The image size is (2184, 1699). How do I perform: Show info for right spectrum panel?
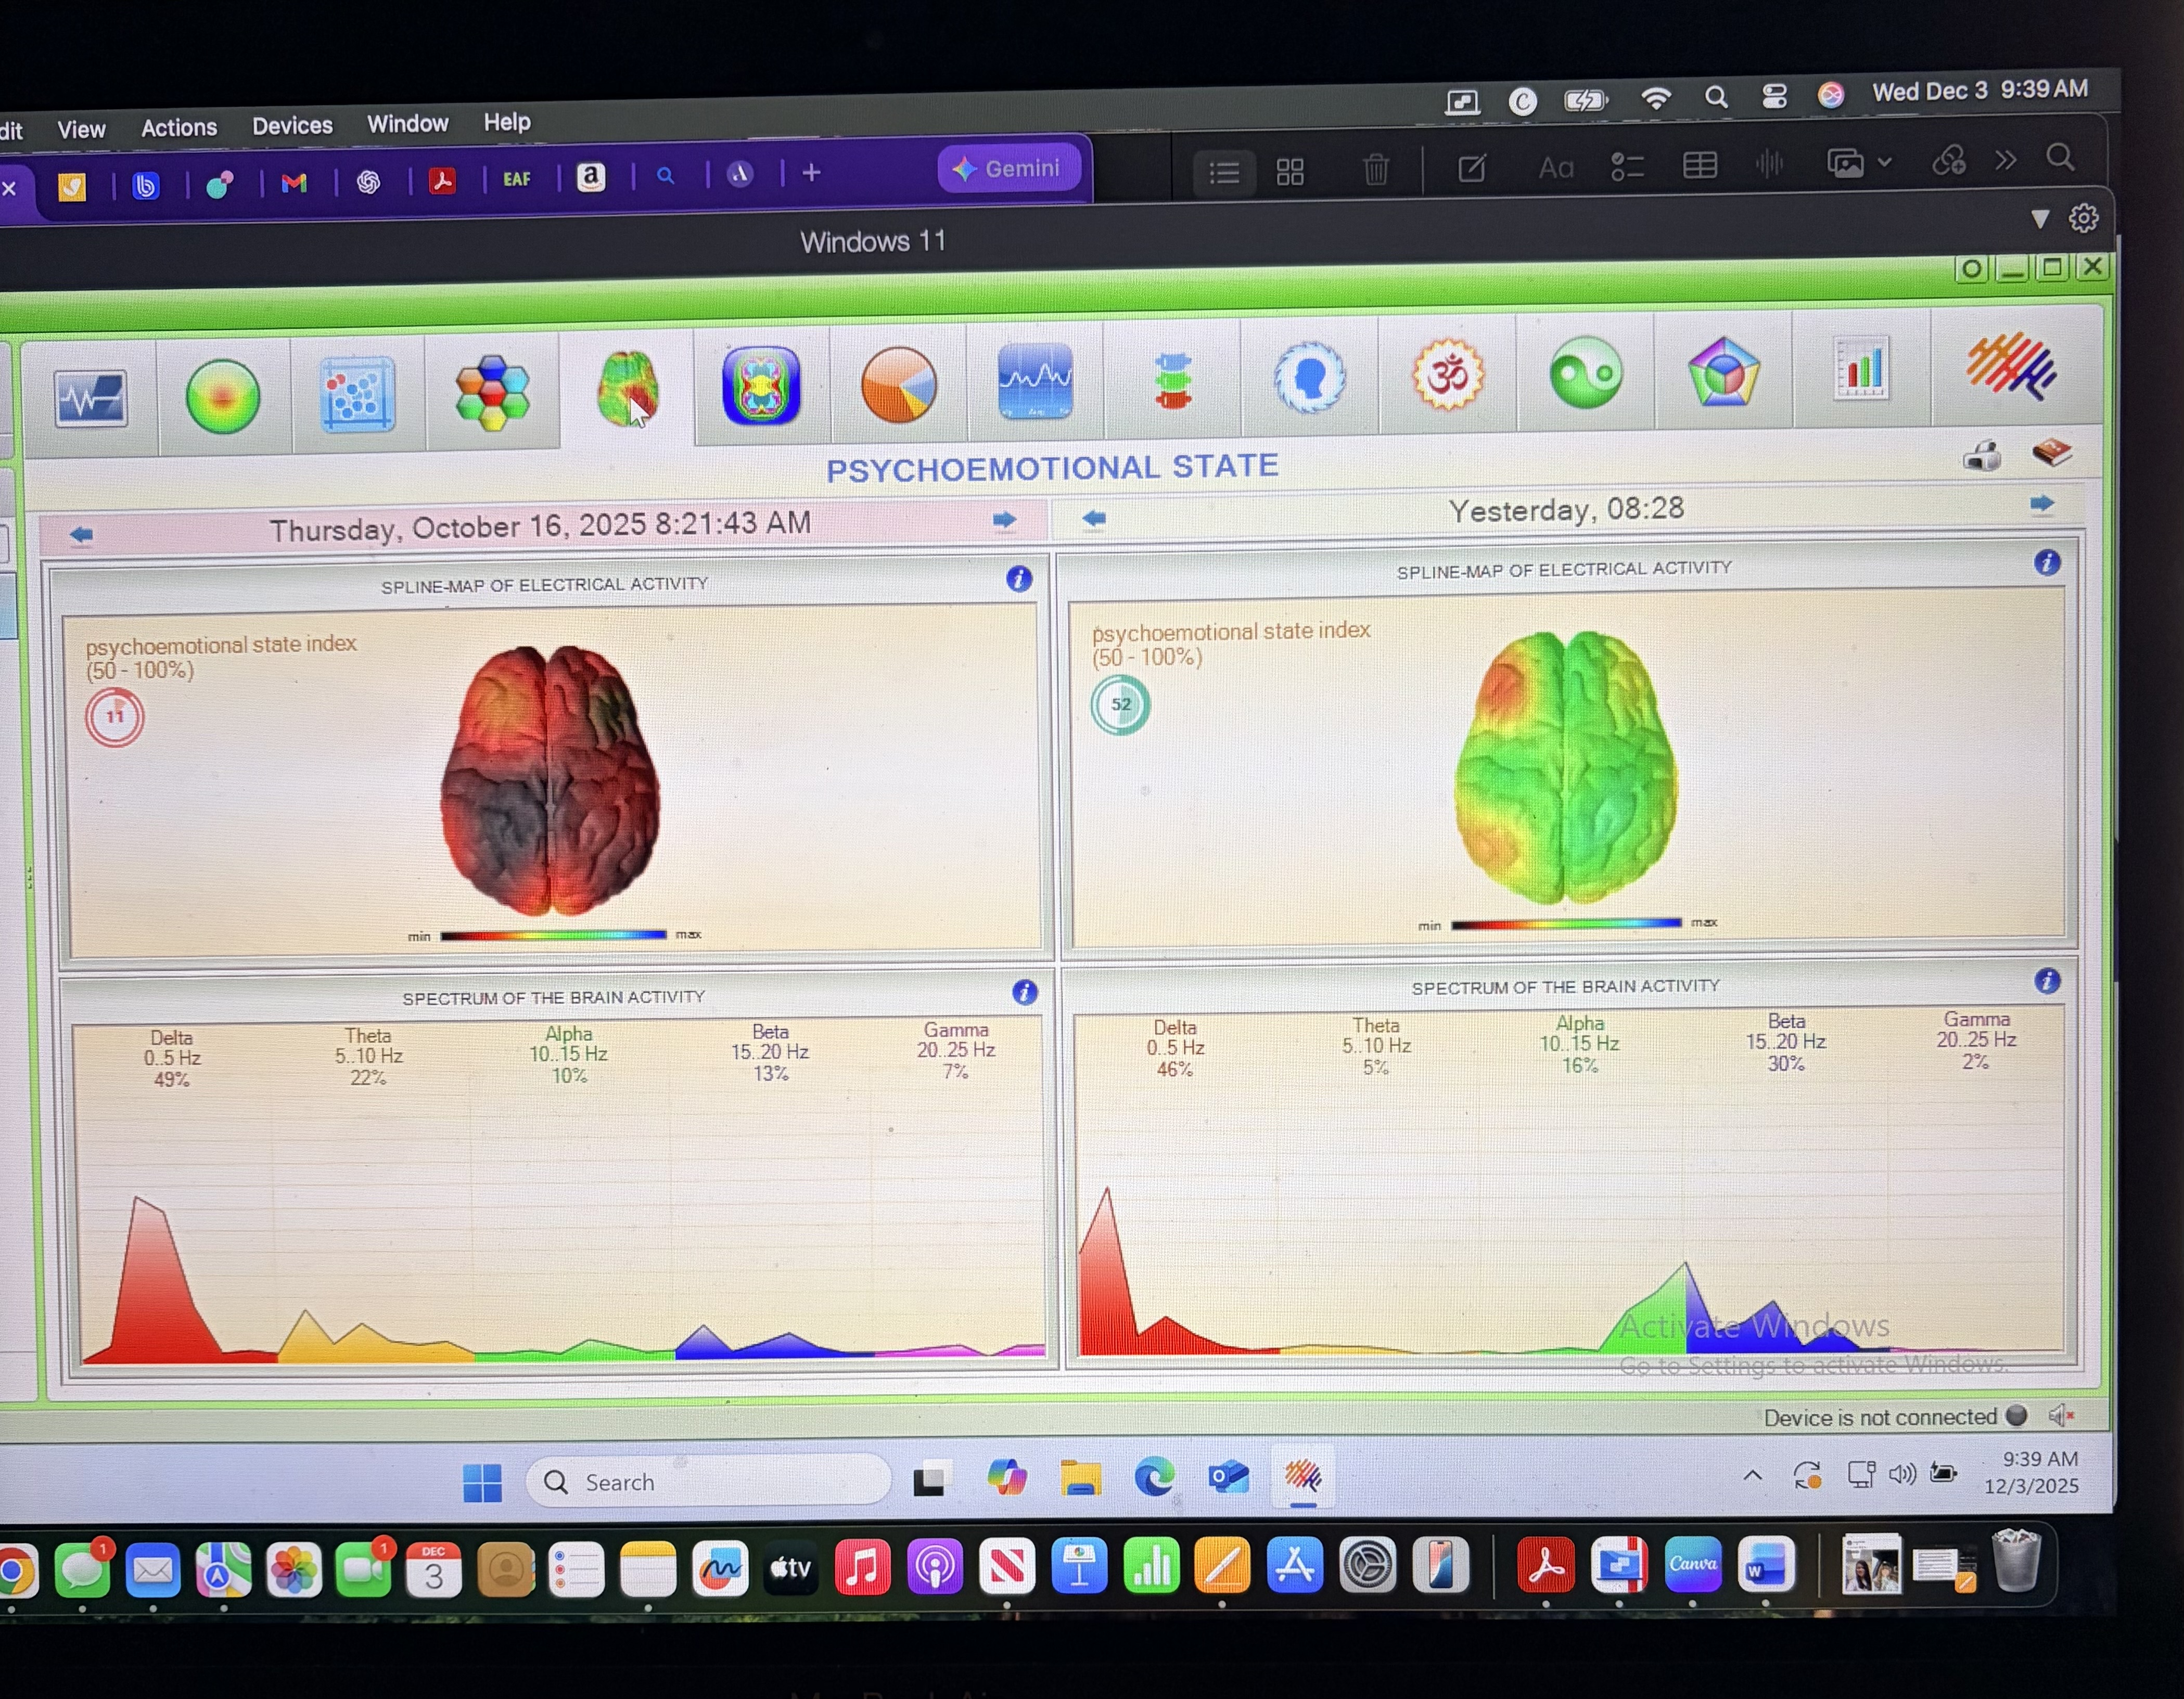point(2047,981)
